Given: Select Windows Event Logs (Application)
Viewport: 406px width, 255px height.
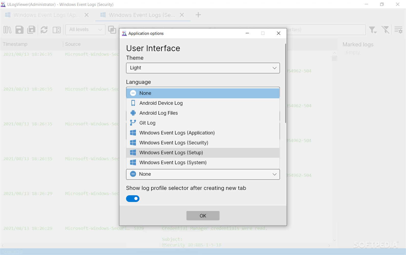Looking at the screenshot, I should (203, 133).
